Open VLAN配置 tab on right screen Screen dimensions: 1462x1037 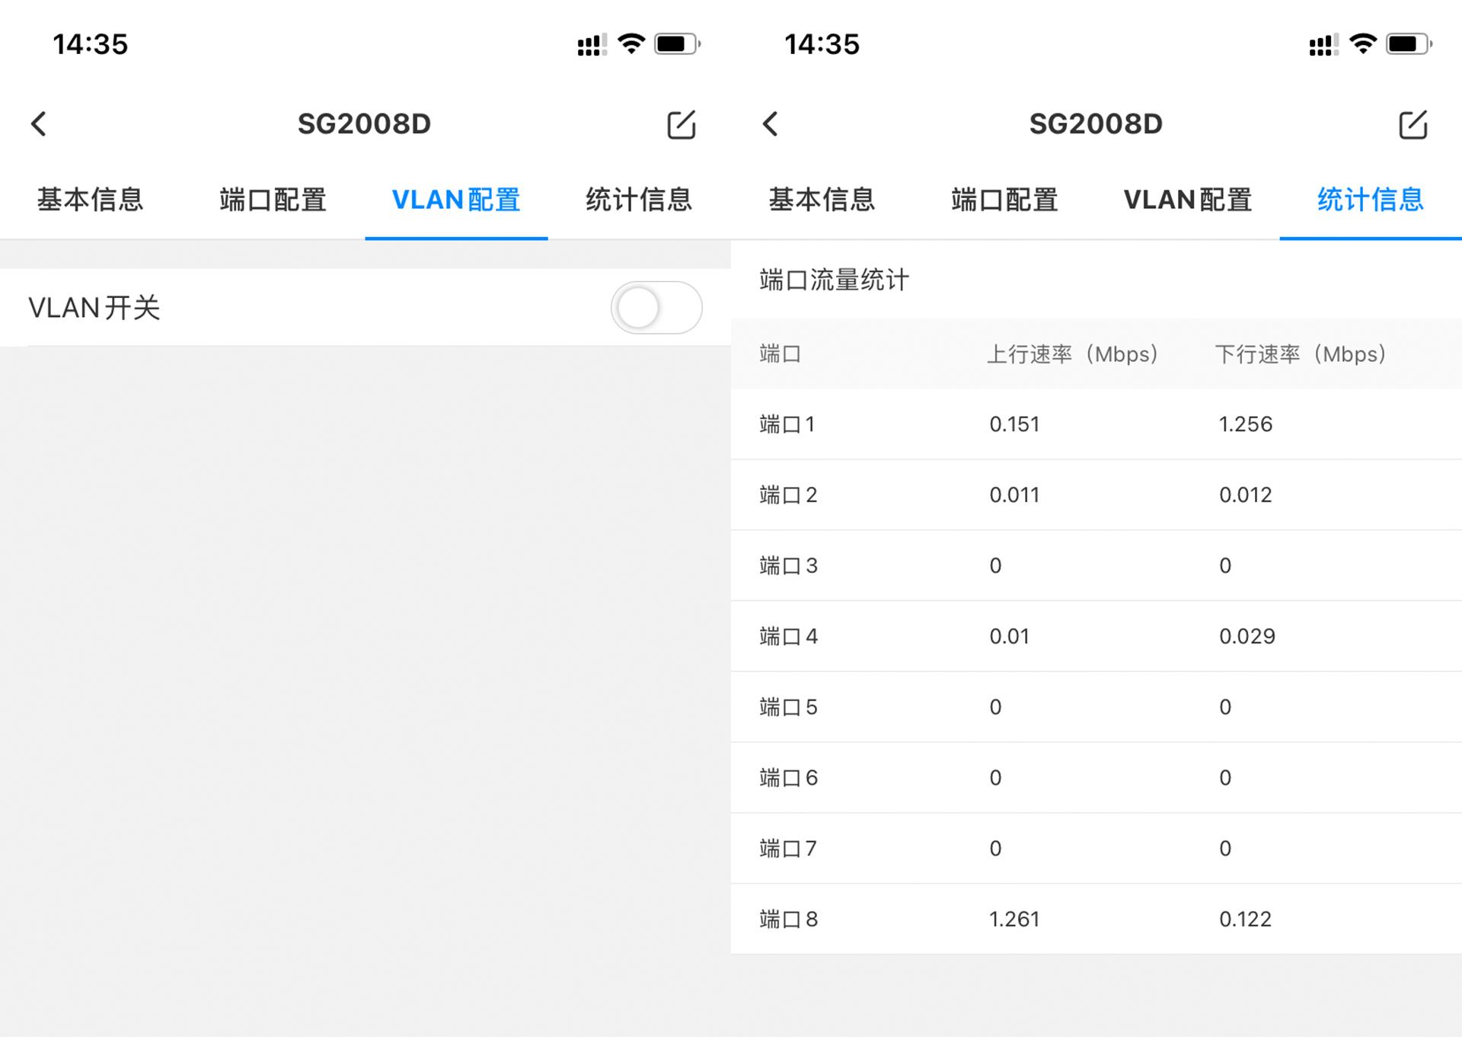click(1187, 200)
